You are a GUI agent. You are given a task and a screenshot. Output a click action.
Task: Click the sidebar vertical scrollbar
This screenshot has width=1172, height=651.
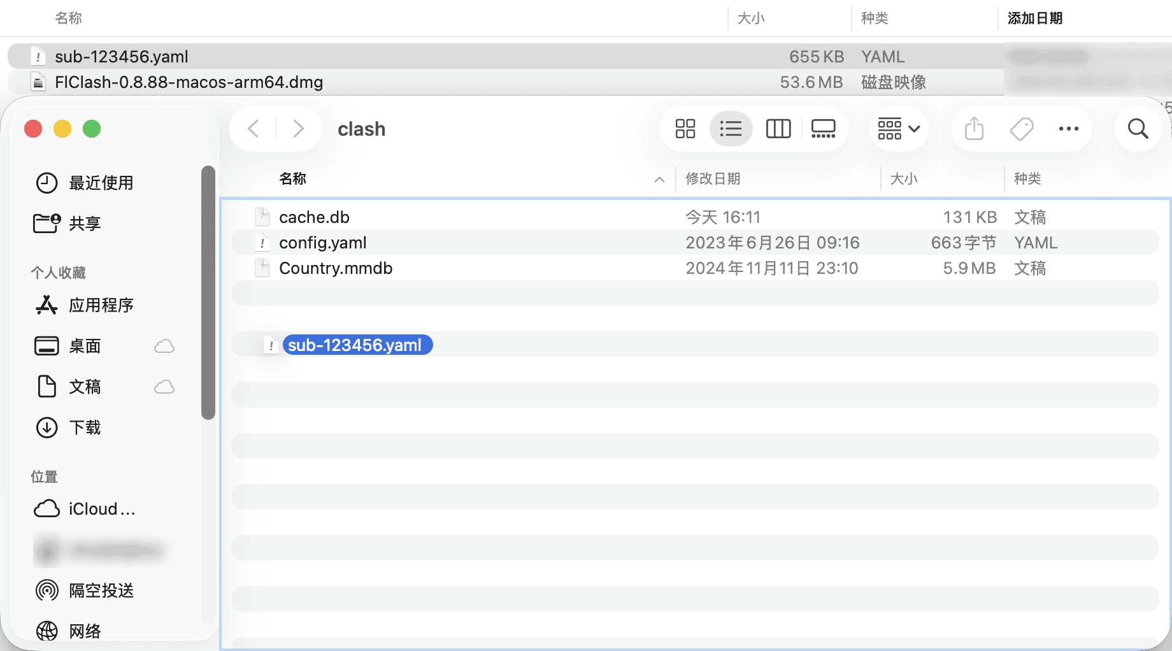click(208, 293)
